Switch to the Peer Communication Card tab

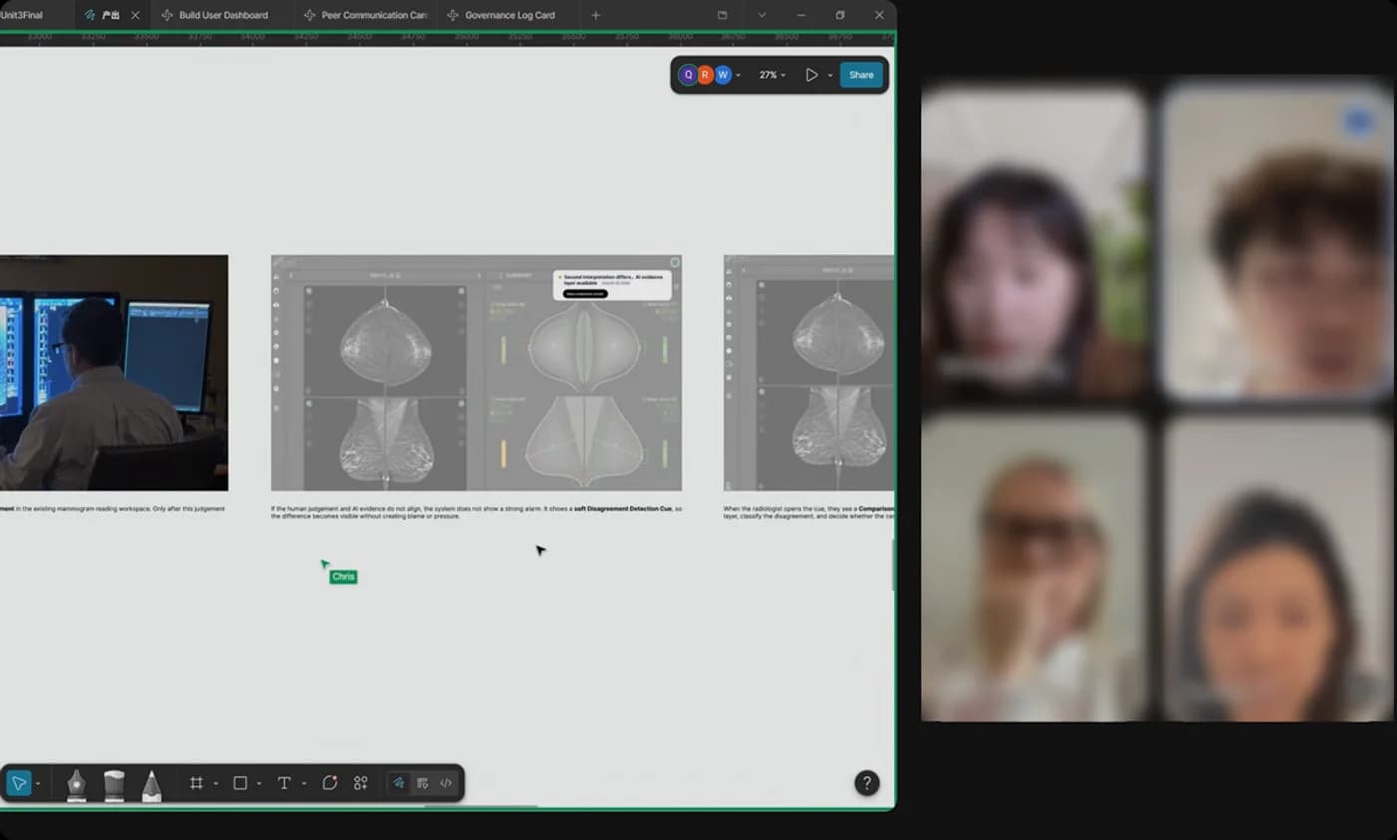[365, 15]
